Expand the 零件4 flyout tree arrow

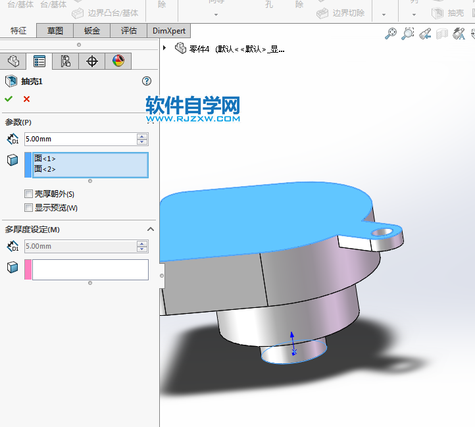[x=164, y=48]
